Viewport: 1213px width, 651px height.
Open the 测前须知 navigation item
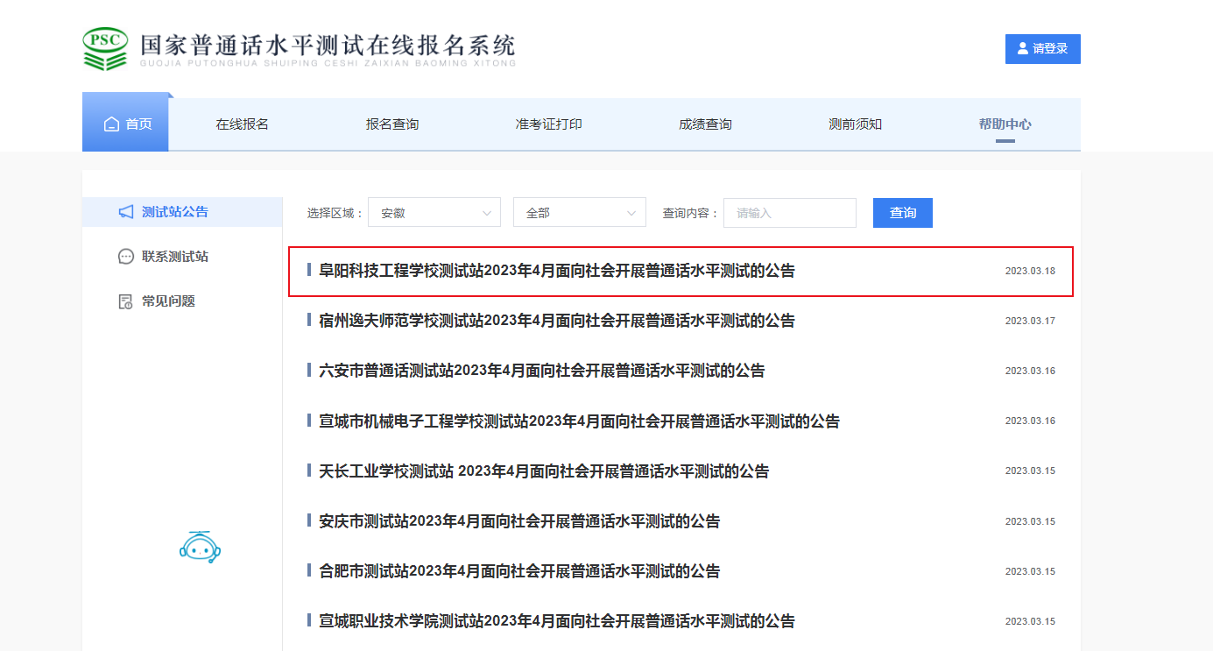tap(855, 124)
